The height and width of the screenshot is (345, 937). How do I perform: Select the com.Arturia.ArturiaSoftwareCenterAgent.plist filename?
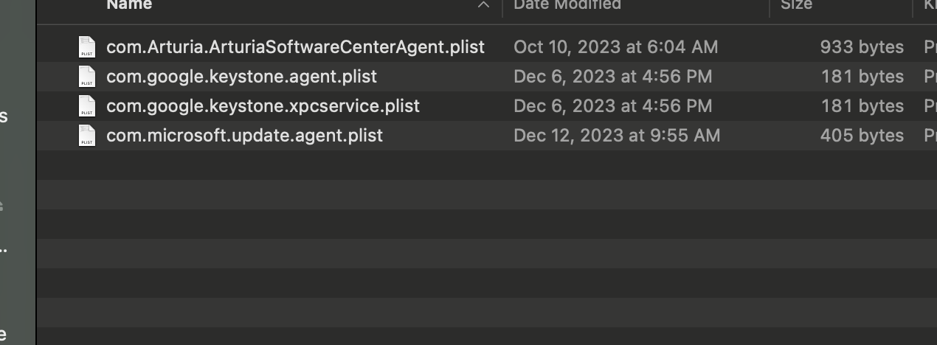coord(295,47)
